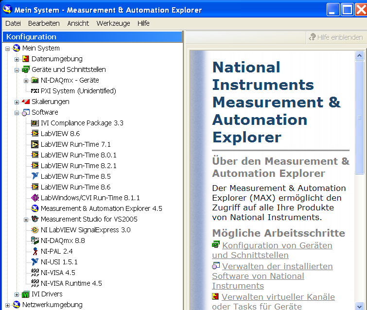Viewport: 367px width, 310px height.
Task: Click the NI-DAQmx 8.8 icon
Action: [35, 241]
